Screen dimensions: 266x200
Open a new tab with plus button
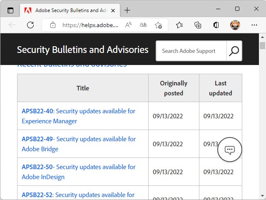[x=127, y=10]
